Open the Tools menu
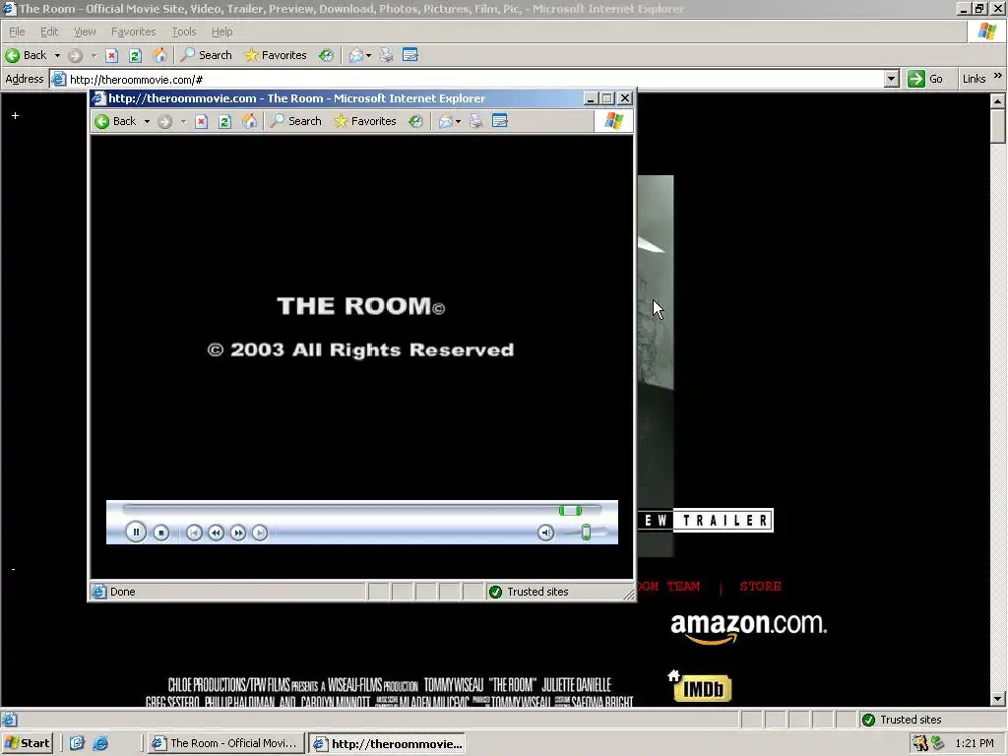Viewport: 1008px width, 756px height. tap(184, 31)
